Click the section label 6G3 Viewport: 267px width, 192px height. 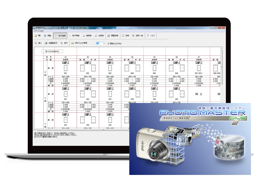[110, 99]
